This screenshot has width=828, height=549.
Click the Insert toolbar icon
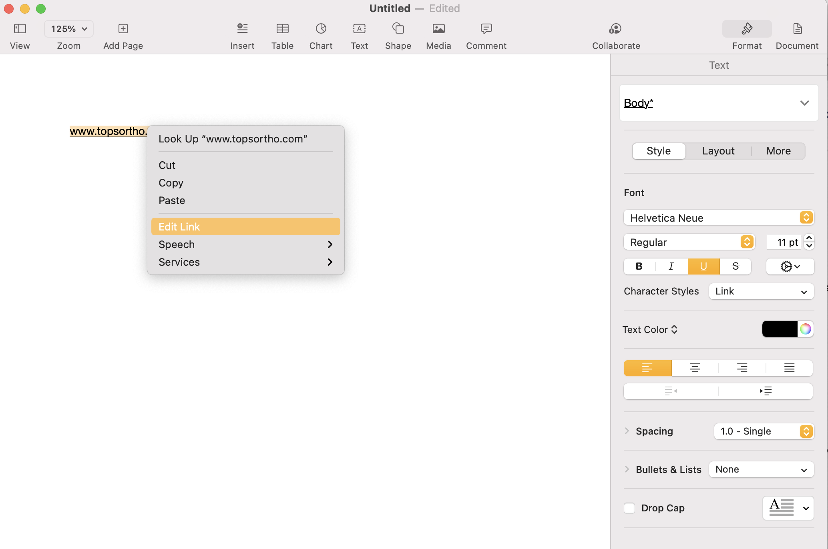coord(242,29)
